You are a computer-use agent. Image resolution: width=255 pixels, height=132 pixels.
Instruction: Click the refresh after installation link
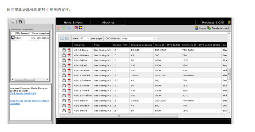click(x=29, y=102)
